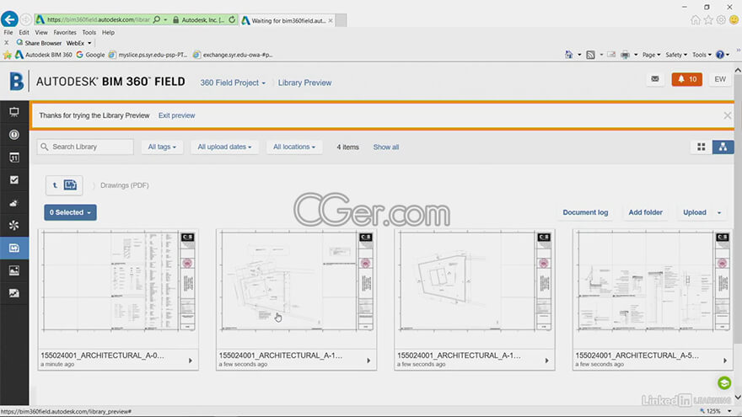Refresh the page with reload icon
This screenshot has height=417, width=742.
[x=232, y=20]
